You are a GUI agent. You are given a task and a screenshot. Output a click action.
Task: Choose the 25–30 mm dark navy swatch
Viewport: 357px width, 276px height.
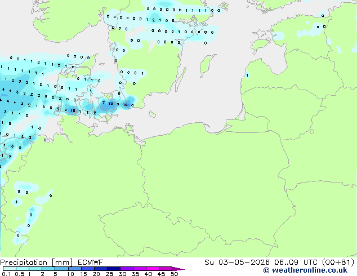[114, 269]
